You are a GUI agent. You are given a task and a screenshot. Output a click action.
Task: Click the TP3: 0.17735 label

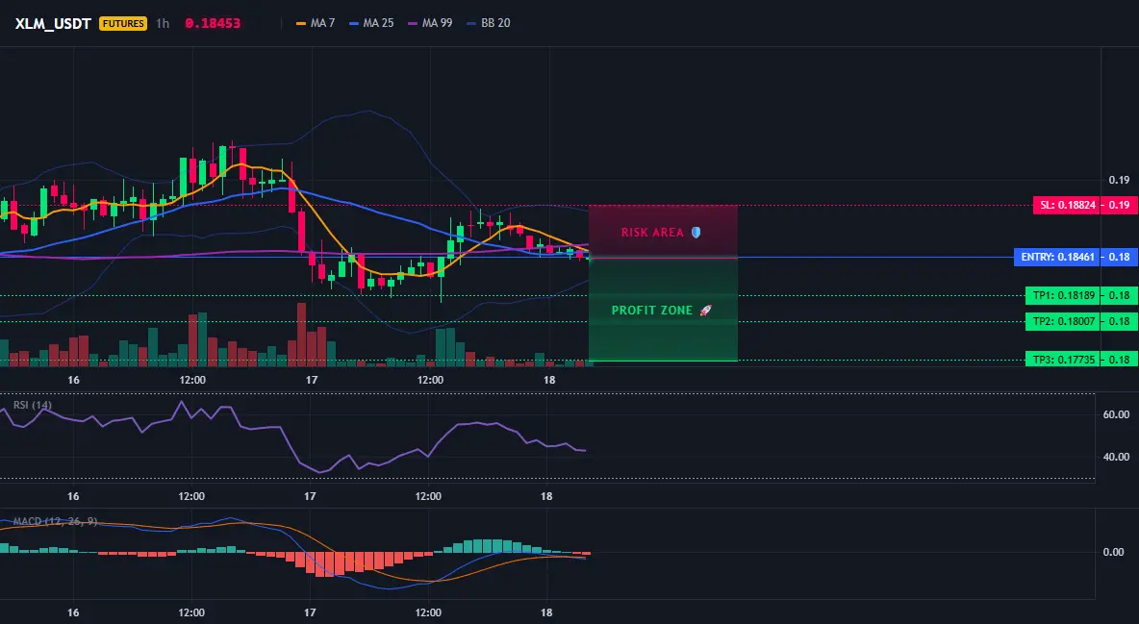point(1062,359)
